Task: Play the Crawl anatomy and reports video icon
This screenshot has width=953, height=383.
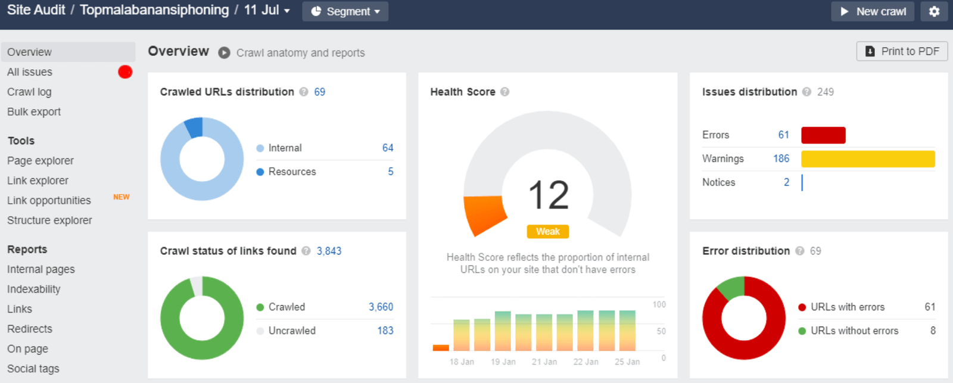Action: coord(224,53)
